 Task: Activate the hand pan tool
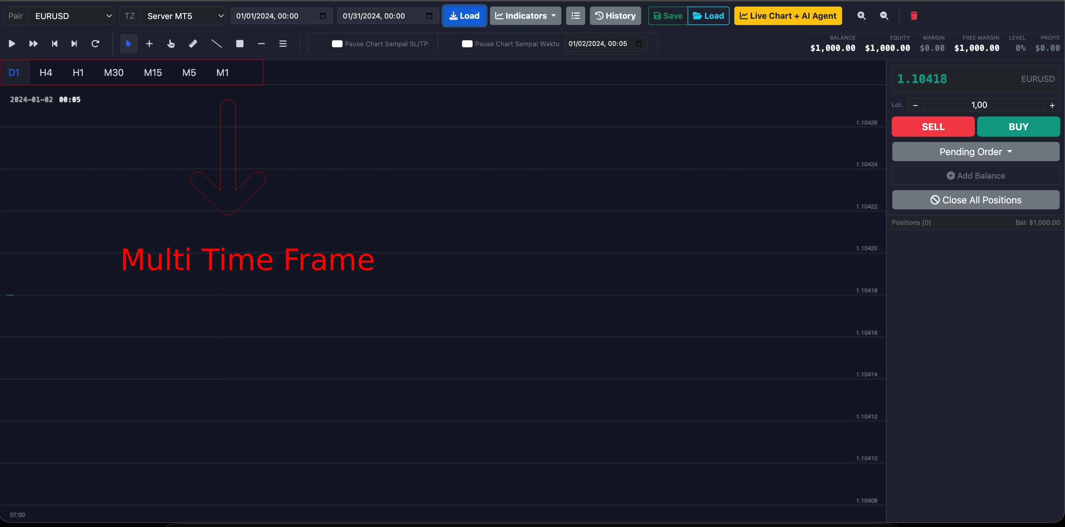(x=171, y=43)
